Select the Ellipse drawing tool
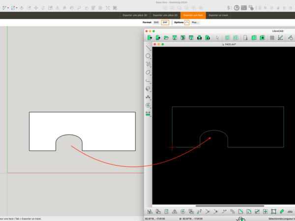The width and height of the screenshot is (295, 221). tap(147, 73)
